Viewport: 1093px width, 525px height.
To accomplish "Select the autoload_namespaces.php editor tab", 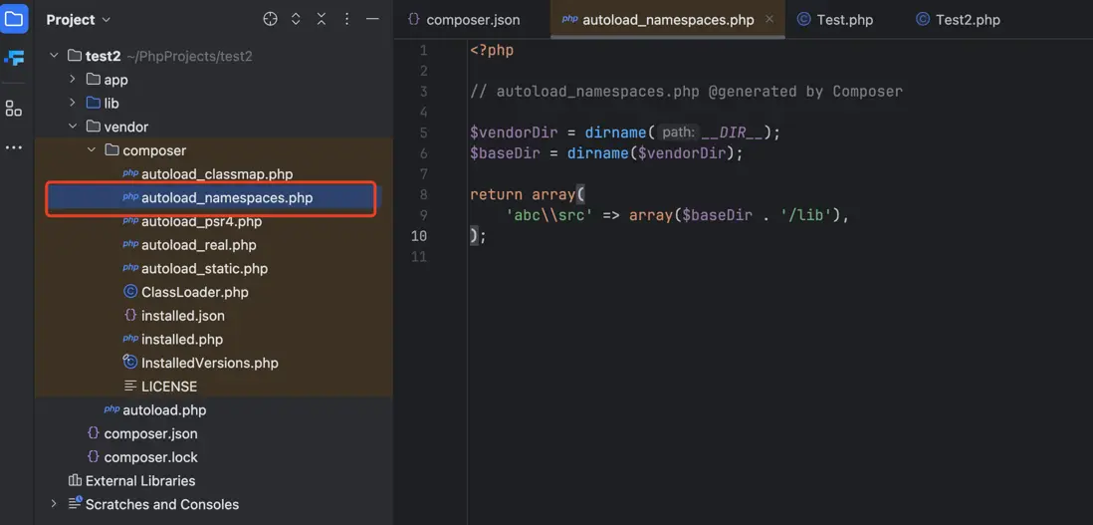I will [668, 20].
